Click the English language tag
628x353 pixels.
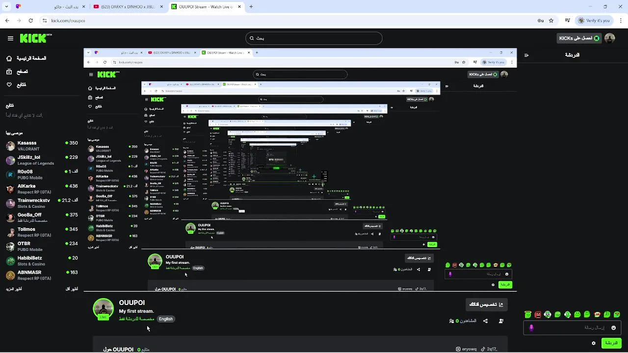pyautogui.click(x=166, y=319)
